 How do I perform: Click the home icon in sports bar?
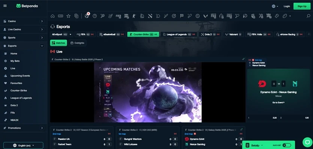(x=53, y=16)
